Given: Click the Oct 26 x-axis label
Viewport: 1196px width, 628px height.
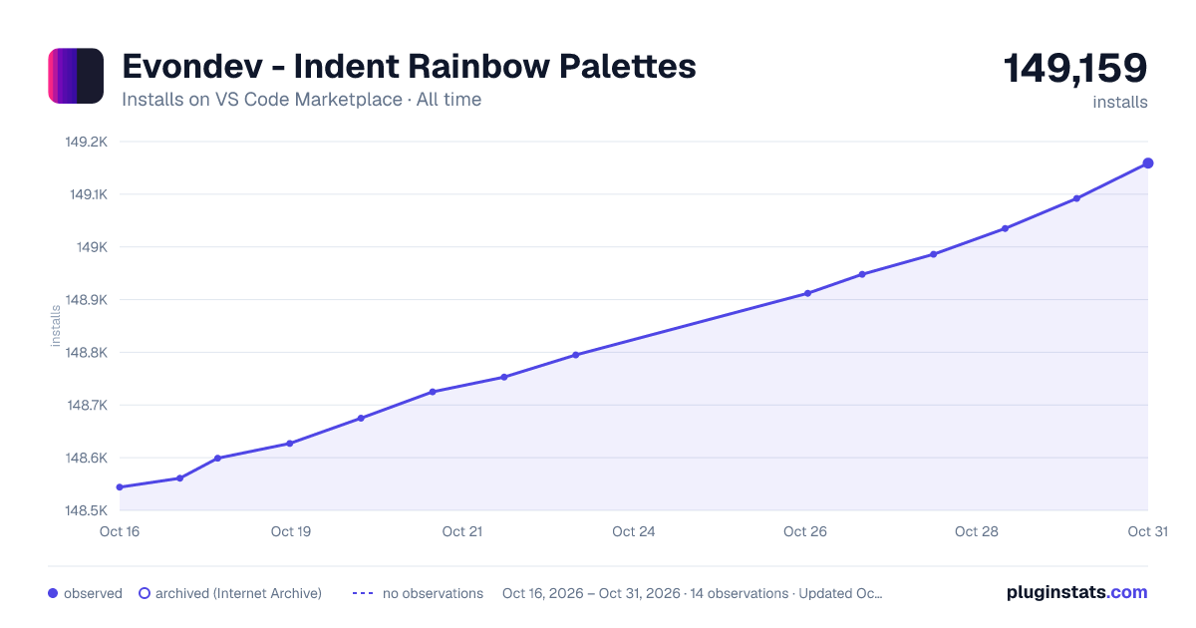Looking at the screenshot, I should tap(805, 531).
